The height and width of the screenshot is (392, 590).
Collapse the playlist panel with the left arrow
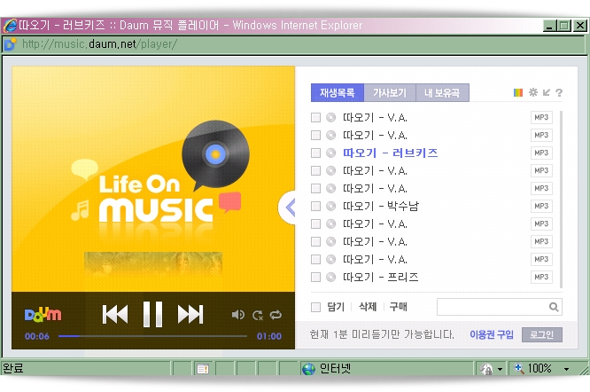tap(288, 208)
